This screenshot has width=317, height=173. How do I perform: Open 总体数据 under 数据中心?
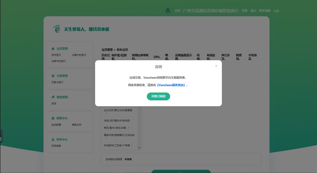(x=56, y=125)
